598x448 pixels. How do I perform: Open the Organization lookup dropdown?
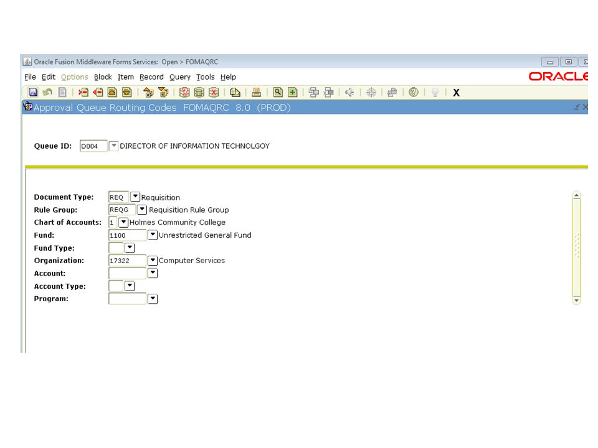(153, 260)
